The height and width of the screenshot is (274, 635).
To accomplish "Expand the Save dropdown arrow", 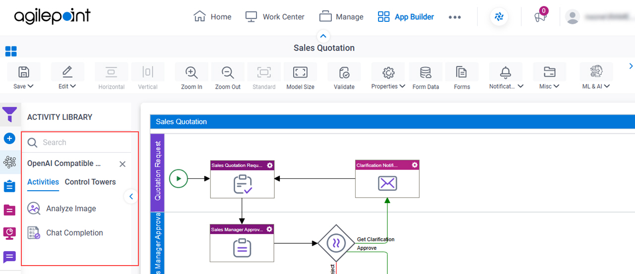I will tap(31, 86).
